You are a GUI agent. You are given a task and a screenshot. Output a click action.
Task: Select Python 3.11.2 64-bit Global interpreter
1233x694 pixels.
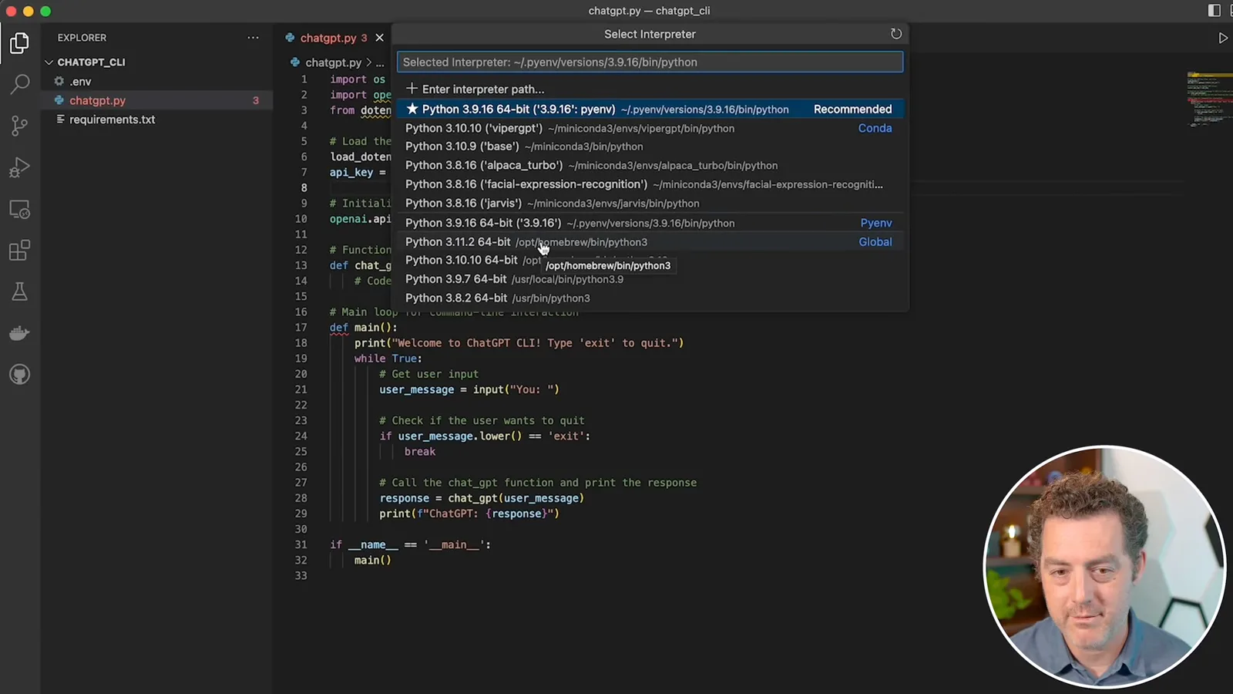tap(650, 242)
